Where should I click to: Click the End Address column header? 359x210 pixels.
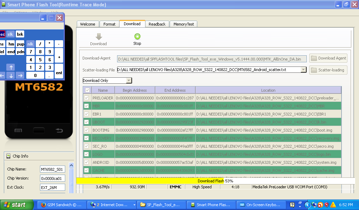(175, 90)
